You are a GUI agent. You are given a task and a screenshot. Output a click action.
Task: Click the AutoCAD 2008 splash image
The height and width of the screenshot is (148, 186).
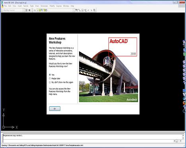tap(108, 70)
